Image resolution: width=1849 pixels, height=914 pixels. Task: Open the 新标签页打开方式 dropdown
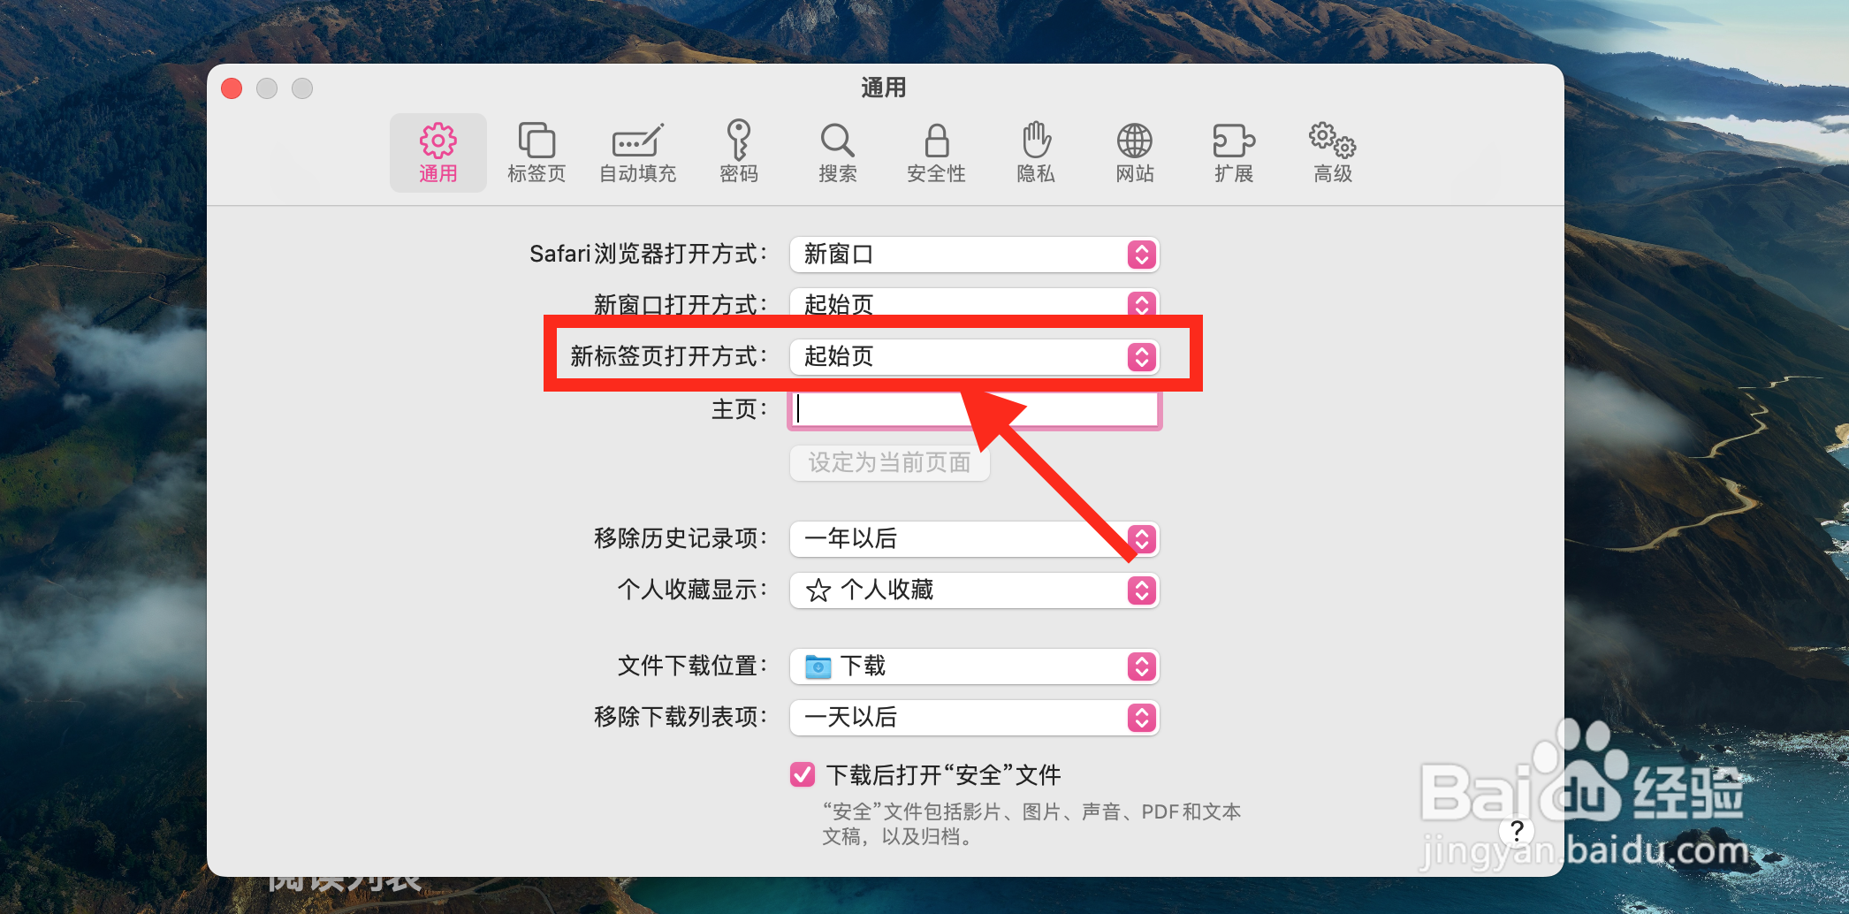[974, 357]
